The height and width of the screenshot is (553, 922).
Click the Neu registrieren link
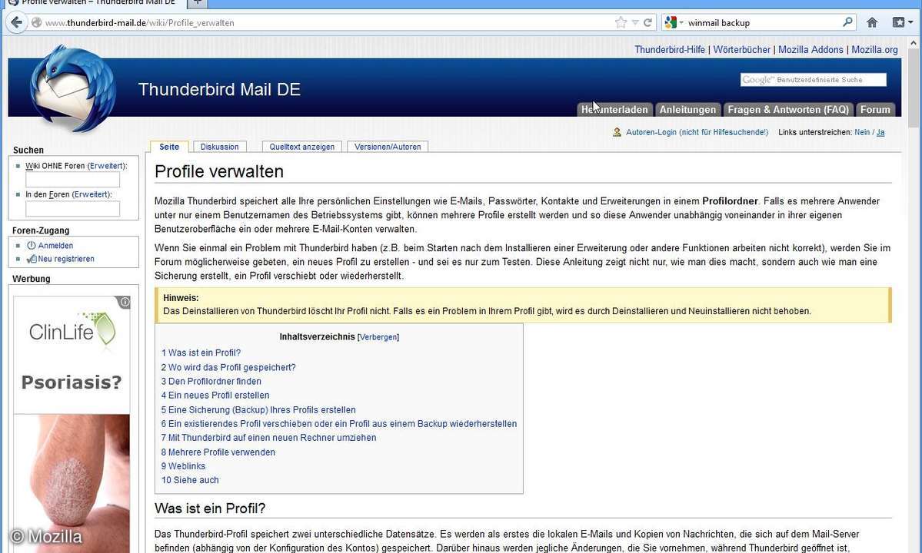[66, 259]
